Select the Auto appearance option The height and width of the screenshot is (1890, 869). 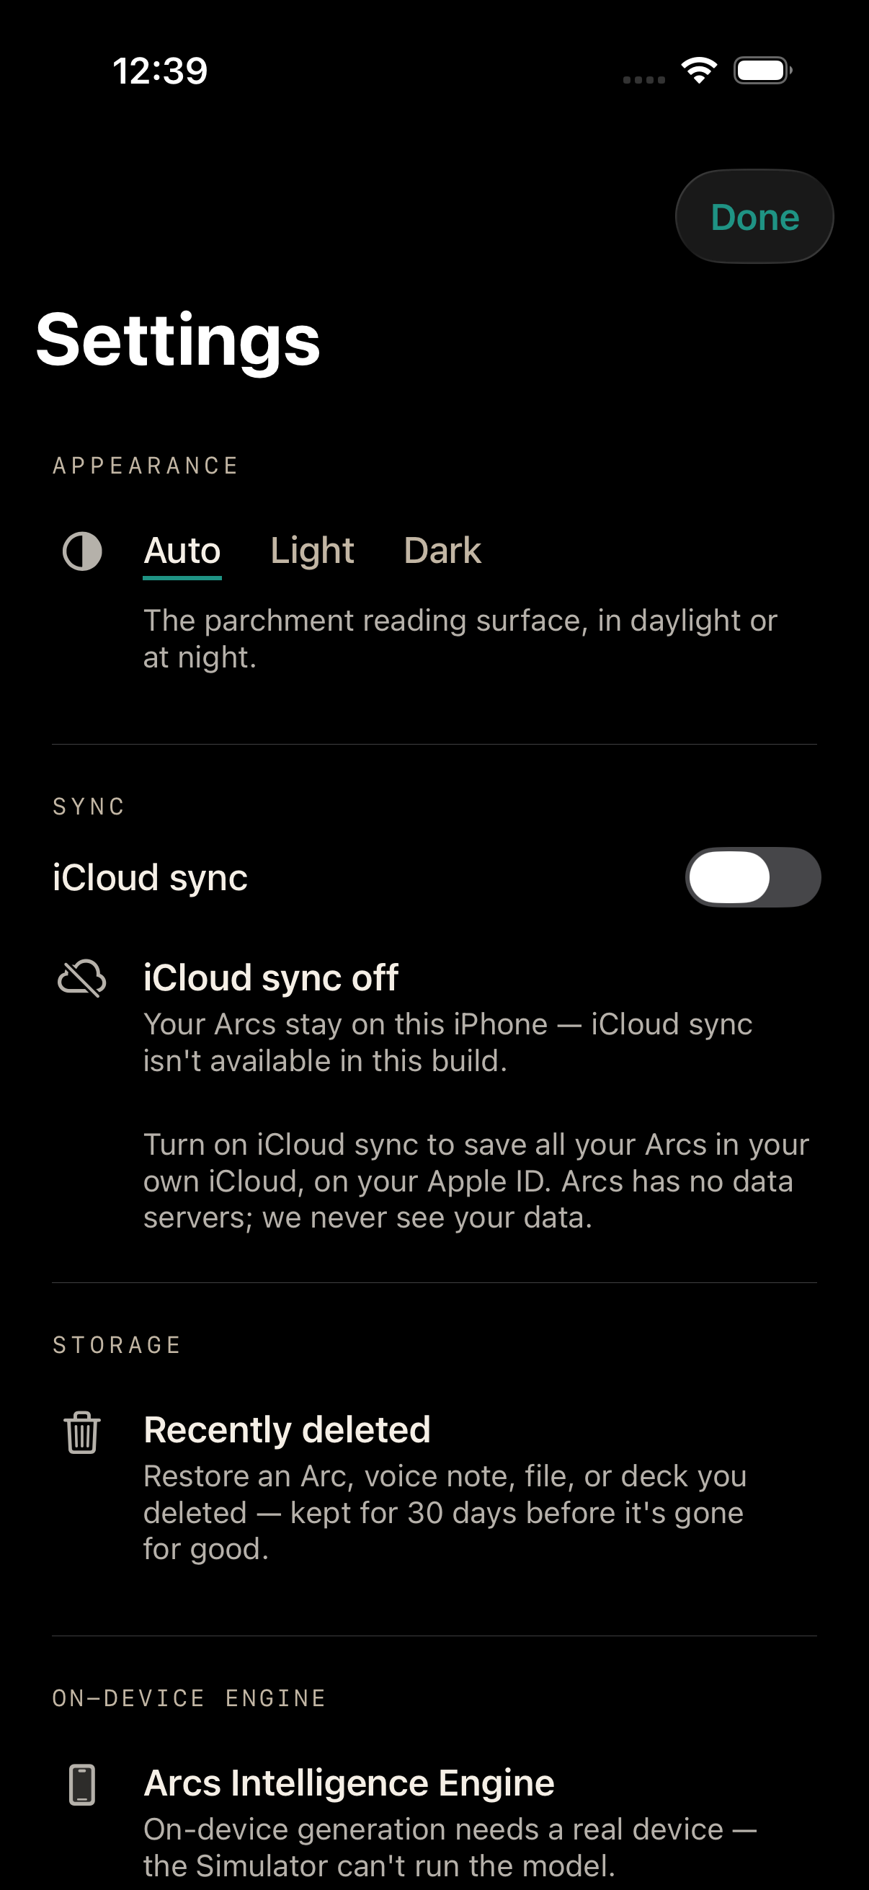click(182, 551)
